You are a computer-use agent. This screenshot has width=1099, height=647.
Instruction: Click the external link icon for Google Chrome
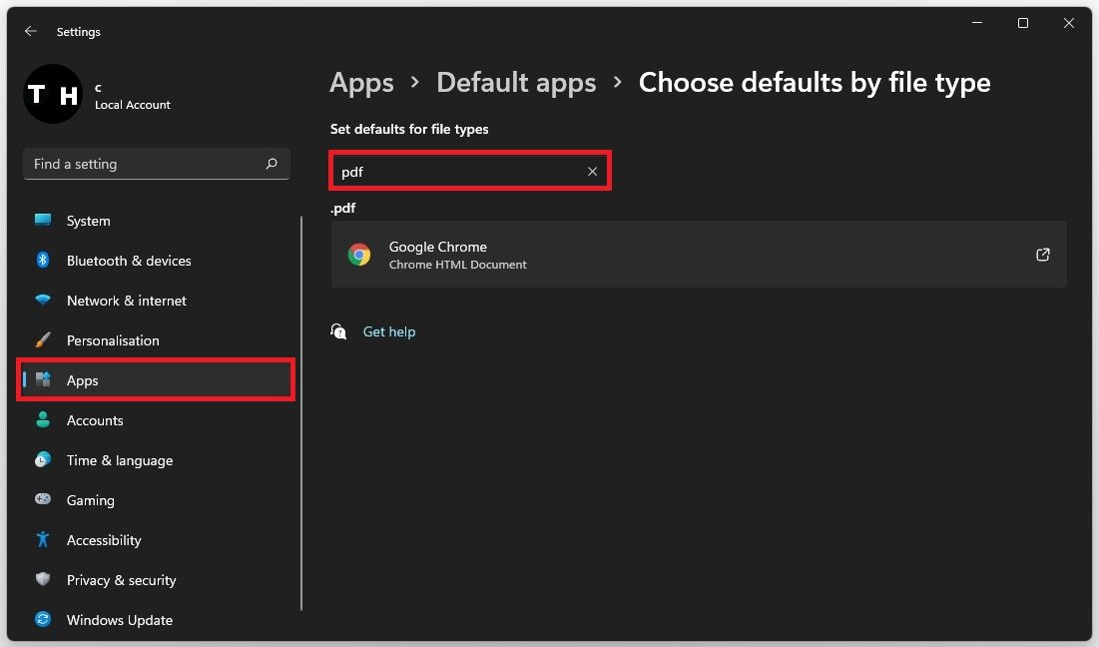coord(1042,255)
